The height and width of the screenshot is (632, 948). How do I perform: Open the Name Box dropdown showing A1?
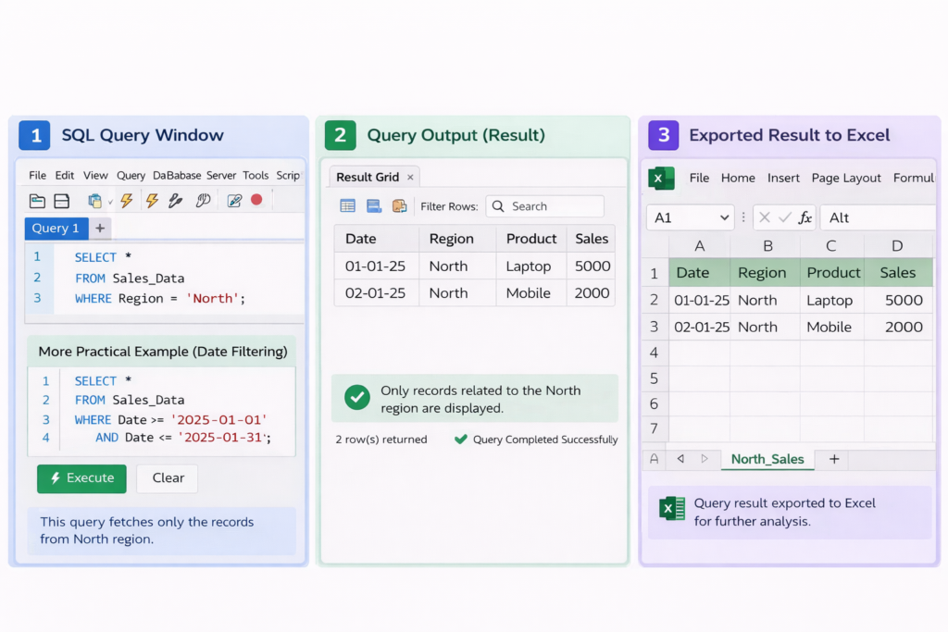(x=724, y=218)
